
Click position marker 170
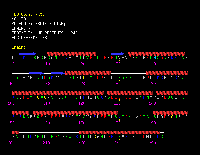point(82,123)
